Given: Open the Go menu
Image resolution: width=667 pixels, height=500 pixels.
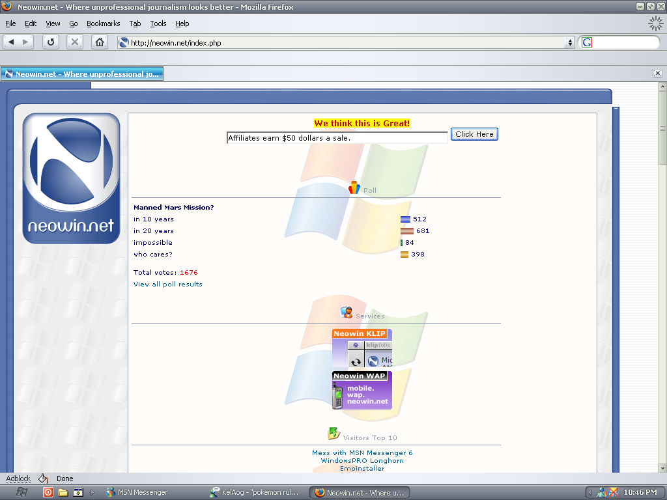Looking at the screenshot, I should [74, 23].
